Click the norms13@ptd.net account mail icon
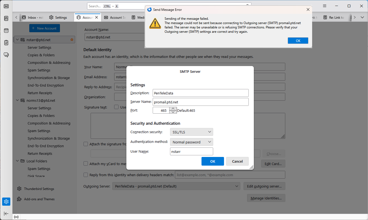 (x=23, y=100)
